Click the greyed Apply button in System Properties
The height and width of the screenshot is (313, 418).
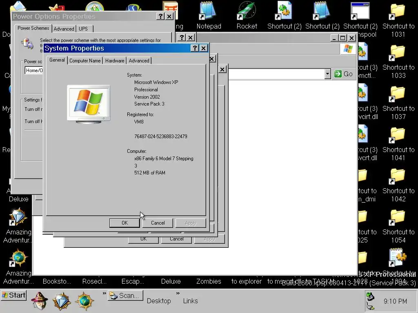pos(191,223)
